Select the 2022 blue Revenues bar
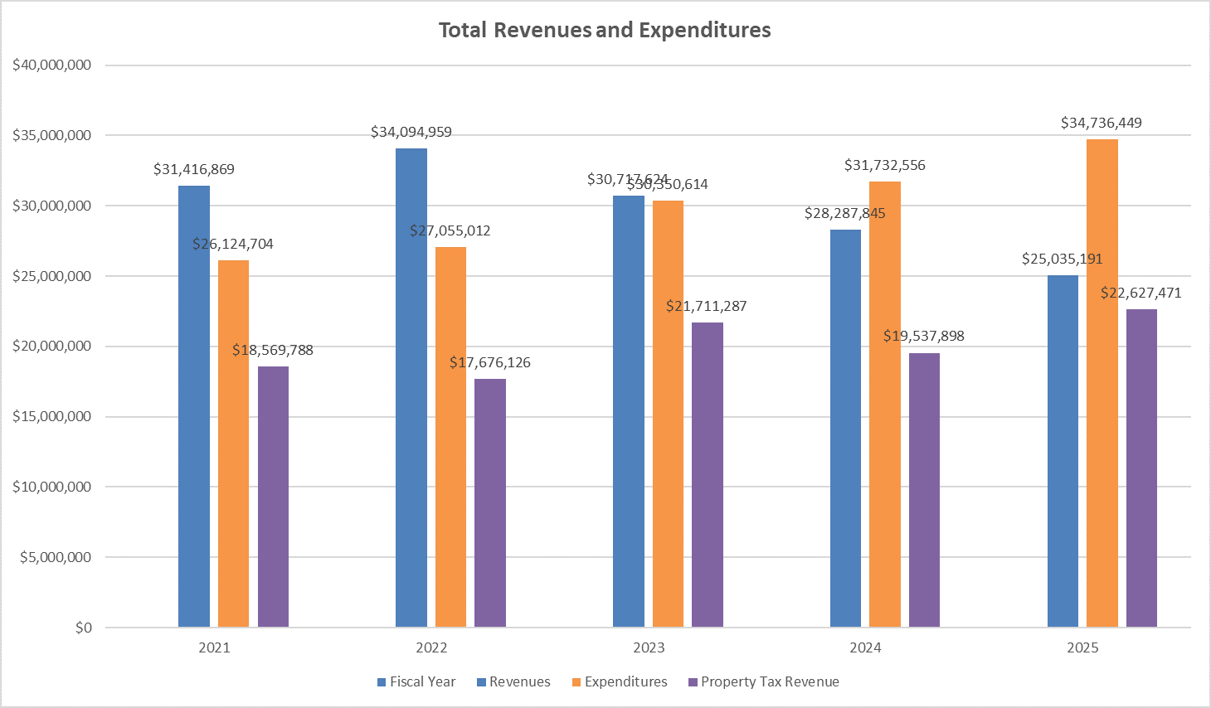This screenshot has height=708, width=1211. [411, 387]
